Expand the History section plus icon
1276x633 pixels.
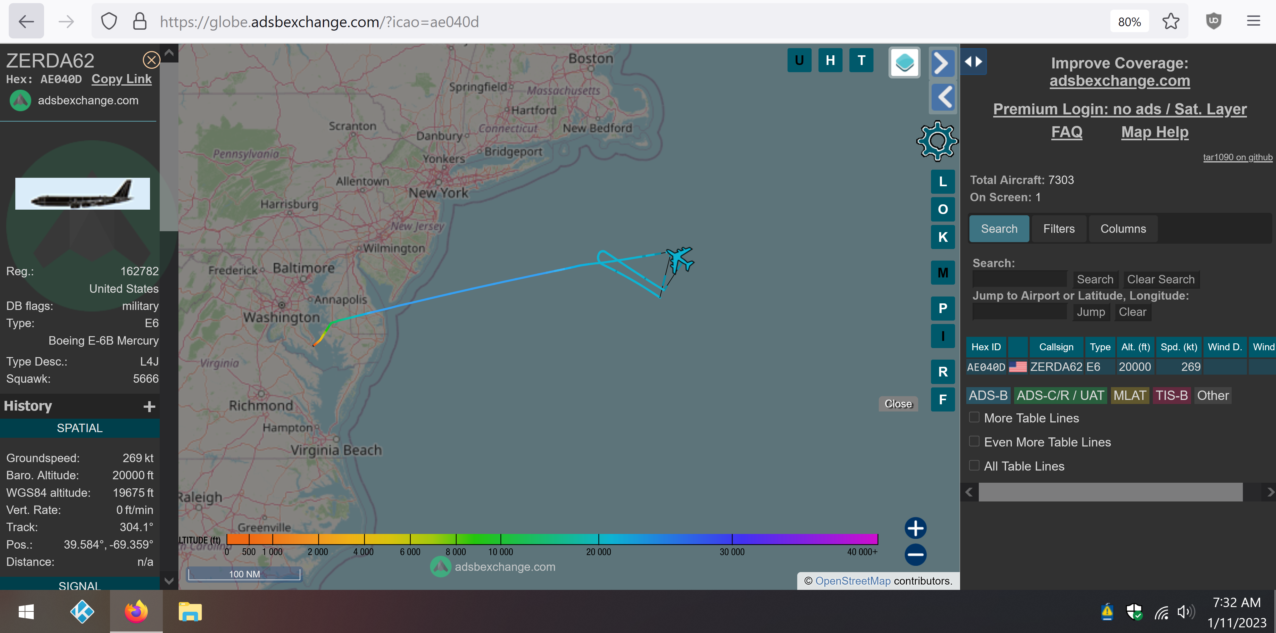click(x=149, y=406)
